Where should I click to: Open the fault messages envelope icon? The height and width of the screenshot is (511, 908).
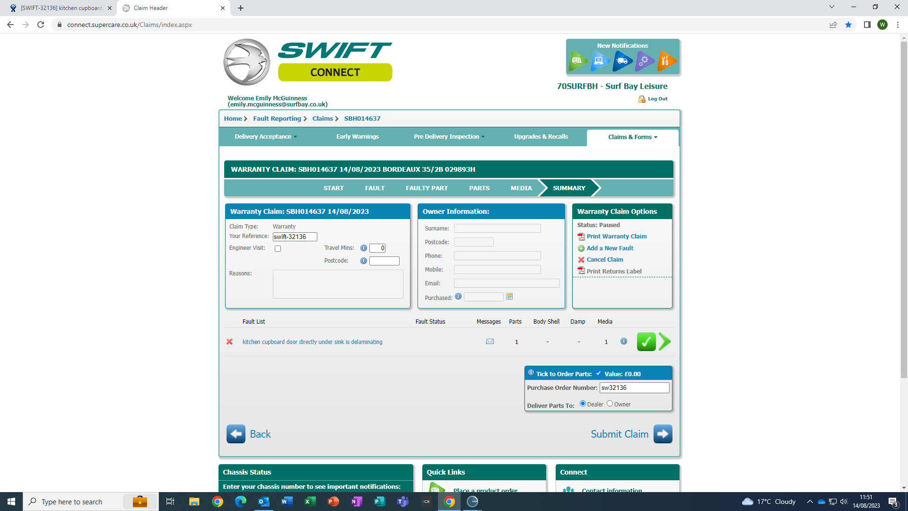pos(490,342)
